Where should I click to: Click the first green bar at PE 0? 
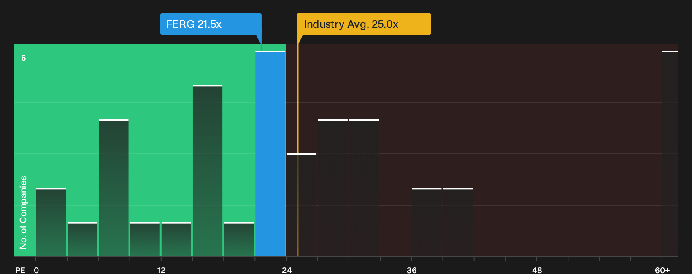tap(51, 222)
